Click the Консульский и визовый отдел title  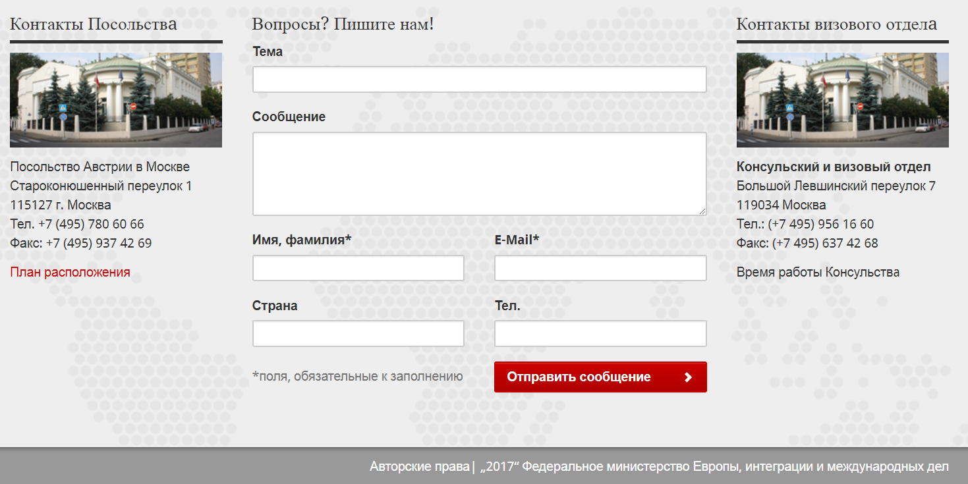tap(834, 167)
